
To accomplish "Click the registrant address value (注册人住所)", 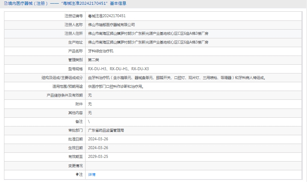I will point(148,34).
